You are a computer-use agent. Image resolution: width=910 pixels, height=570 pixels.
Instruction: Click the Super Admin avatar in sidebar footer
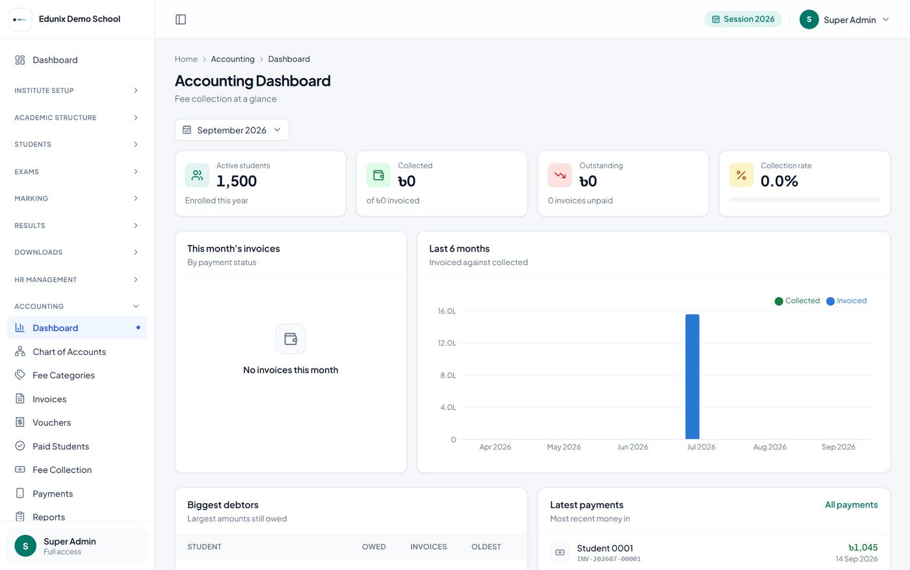point(25,546)
